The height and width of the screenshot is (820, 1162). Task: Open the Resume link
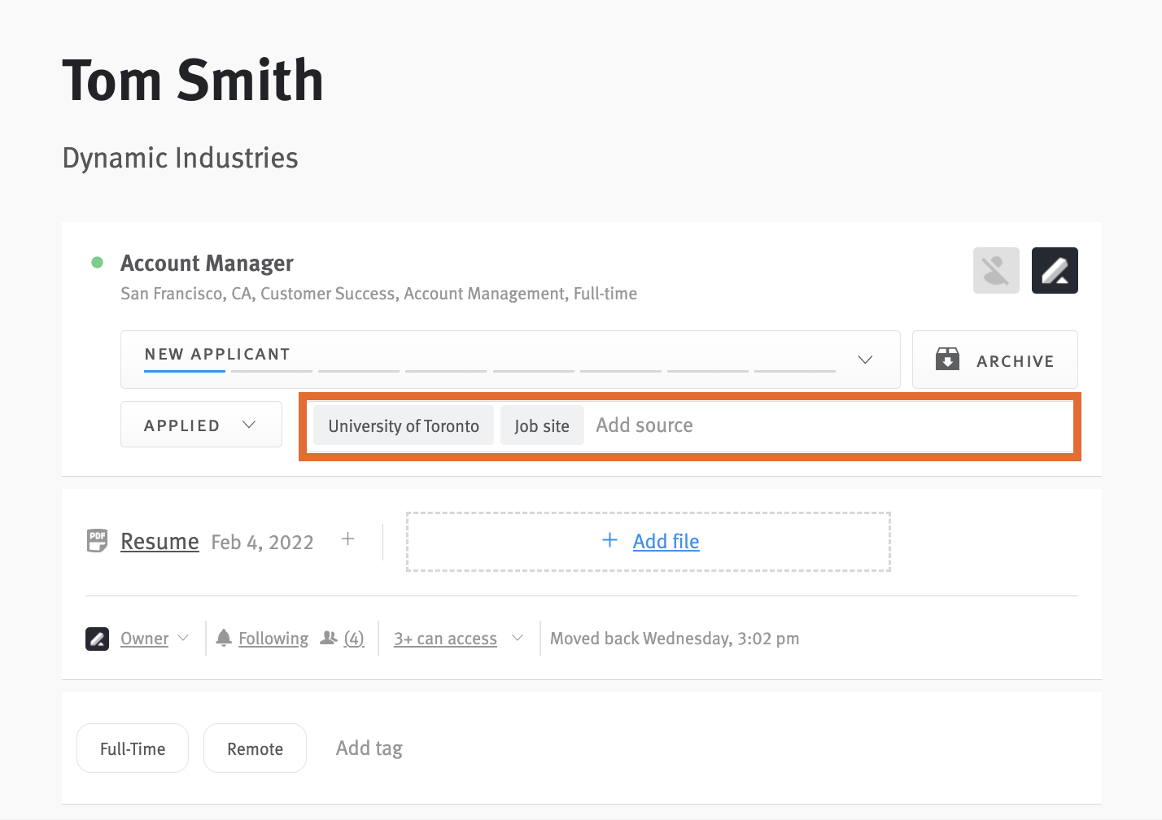click(159, 541)
